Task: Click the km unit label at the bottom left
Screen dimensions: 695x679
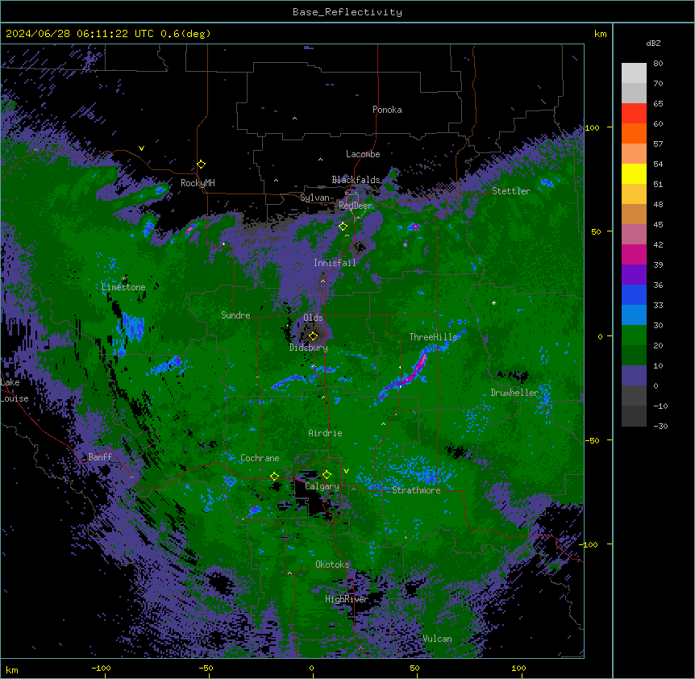Action: pyautogui.click(x=12, y=670)
